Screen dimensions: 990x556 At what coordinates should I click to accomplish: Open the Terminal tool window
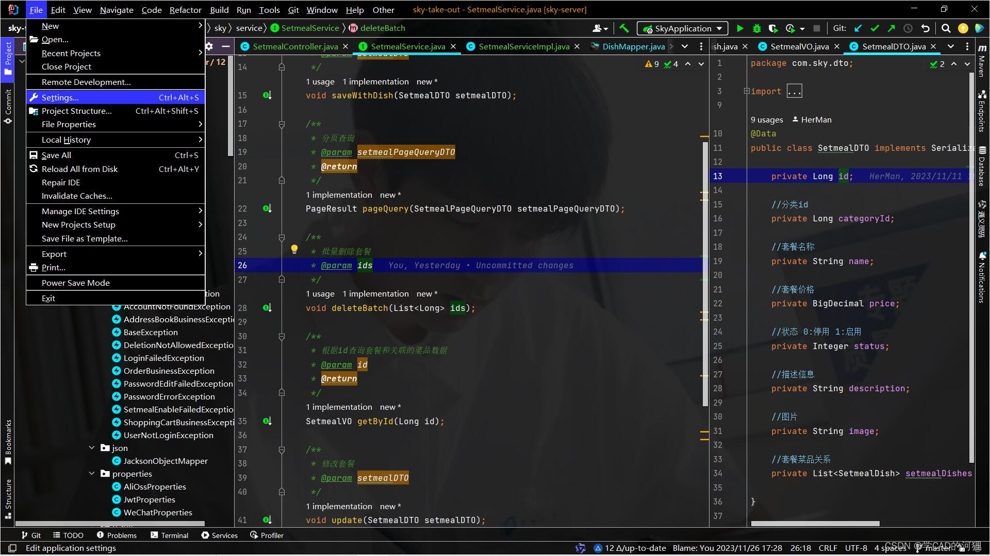pyautogui.click(x=169, y=535)
